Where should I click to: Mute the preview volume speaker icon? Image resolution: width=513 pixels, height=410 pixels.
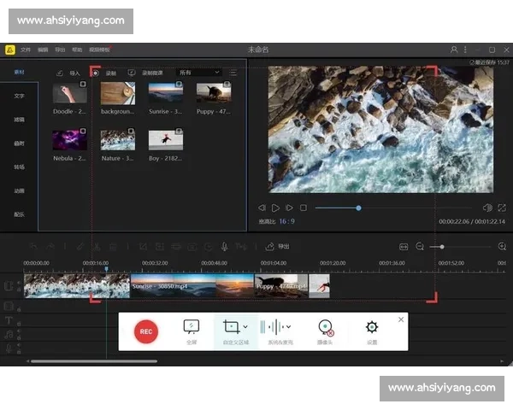click(486, 208)
